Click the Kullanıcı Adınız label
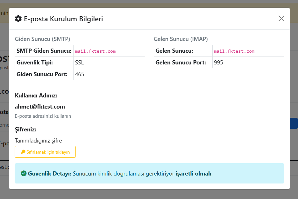Viewport: 298px width, 199px height. (36, 96)
